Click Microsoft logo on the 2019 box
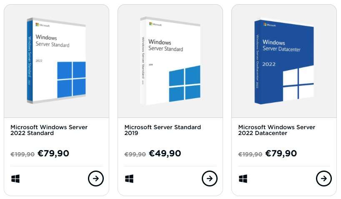Image resolution: width=341 pixels, height=199 pixels. (x=155, y=24)
